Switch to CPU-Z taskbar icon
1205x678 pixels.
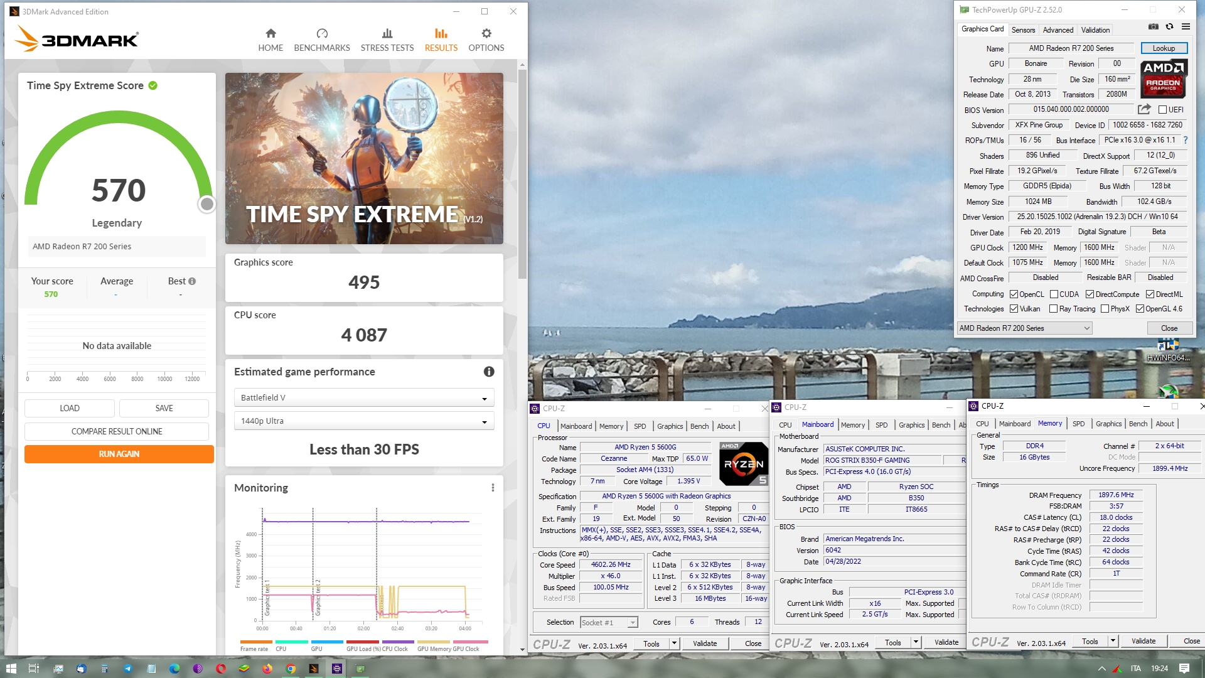point(337,669)
